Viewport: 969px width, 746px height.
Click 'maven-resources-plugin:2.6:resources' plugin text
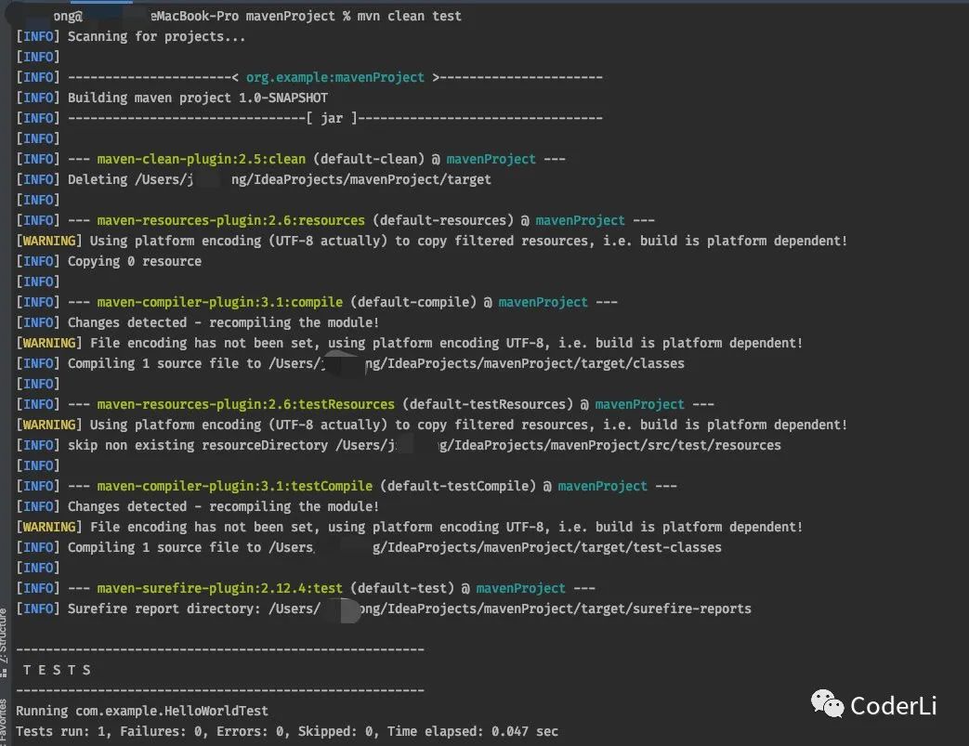coord(231,221)
